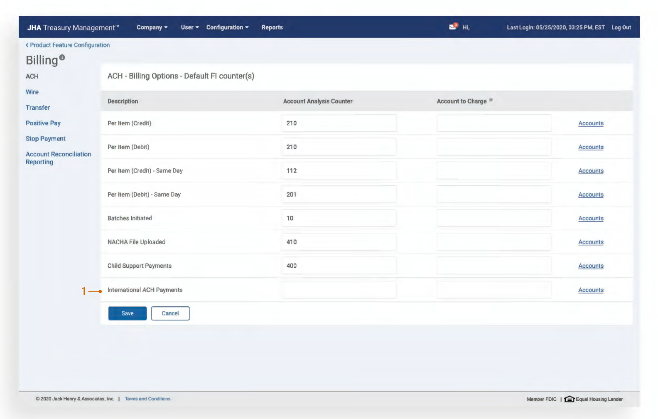Click the info icon beside Billing title
The height and width of the screenshot is (419, 658).
[x=62, y=57]
